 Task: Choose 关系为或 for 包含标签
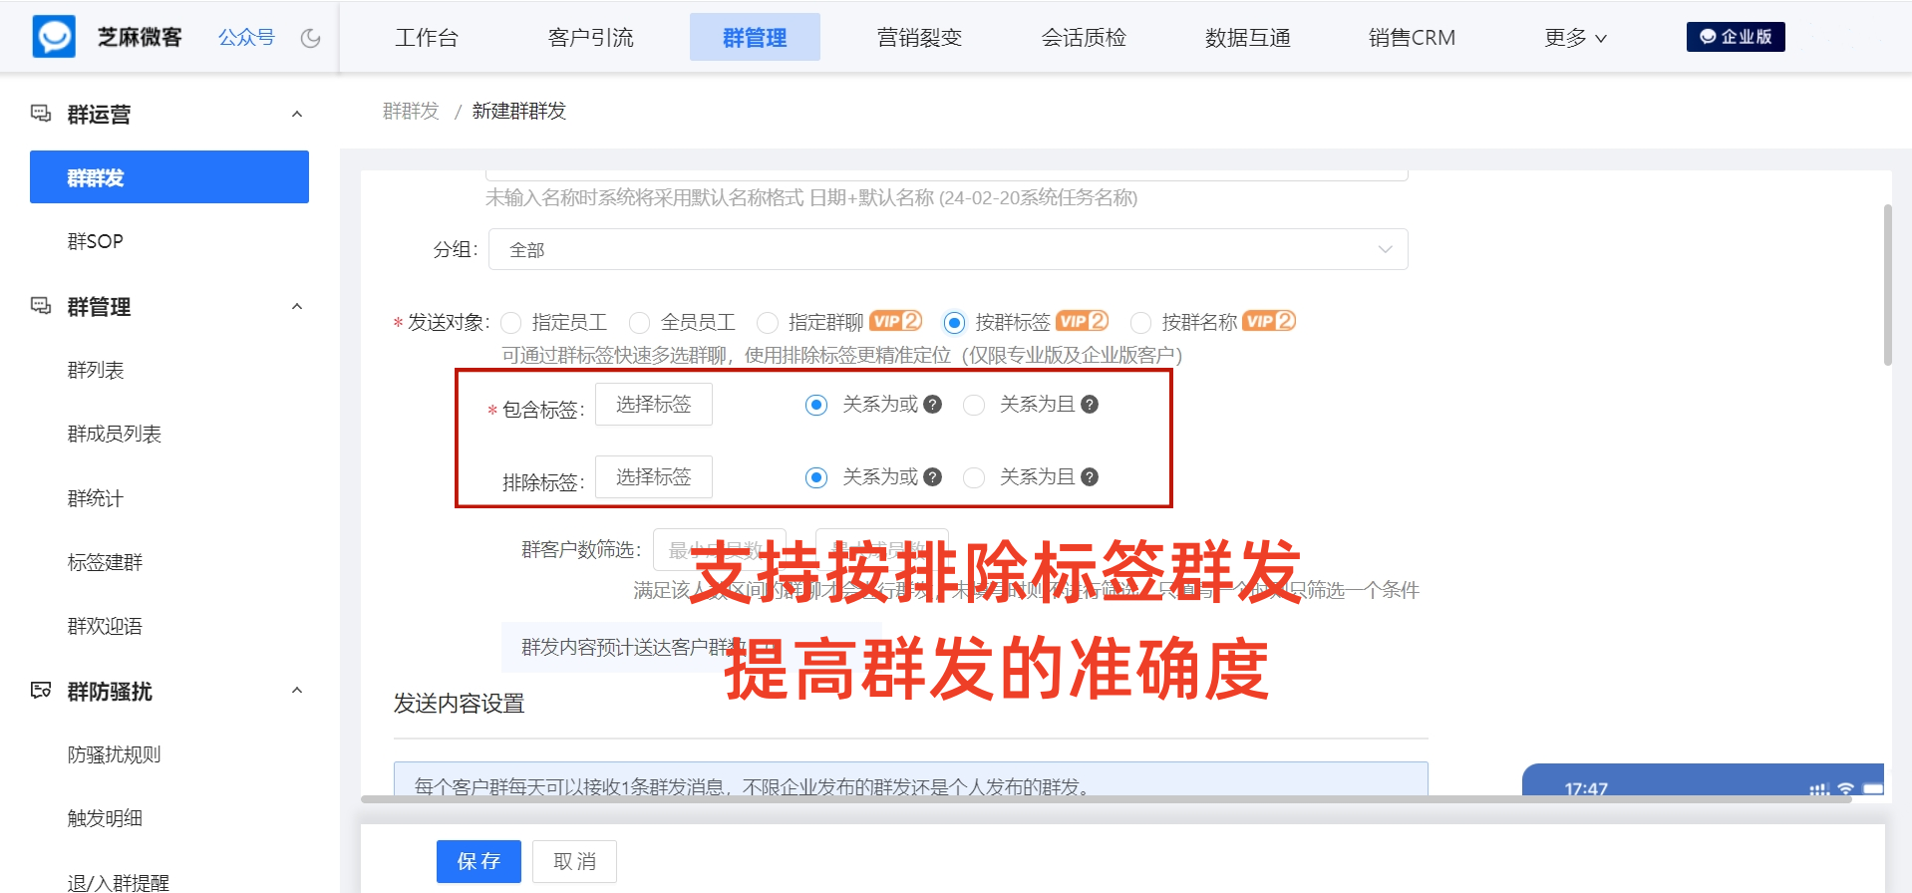click(x=816, y=405)
